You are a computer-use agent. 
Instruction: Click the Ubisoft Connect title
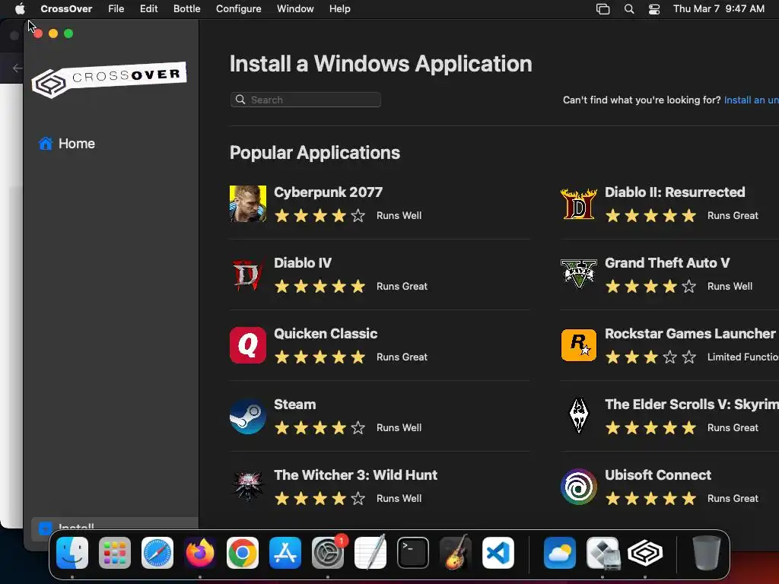[658, 475]
